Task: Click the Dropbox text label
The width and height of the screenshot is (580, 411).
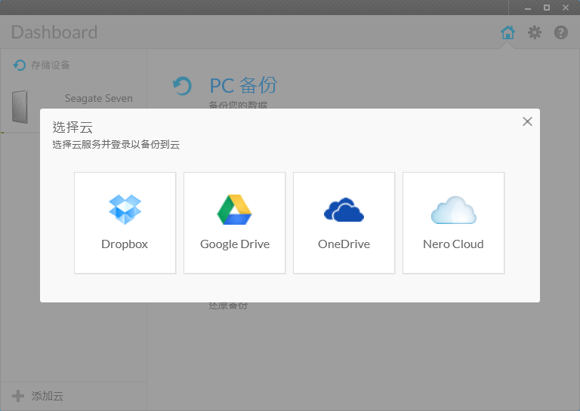Action: (x=125, y=244)
